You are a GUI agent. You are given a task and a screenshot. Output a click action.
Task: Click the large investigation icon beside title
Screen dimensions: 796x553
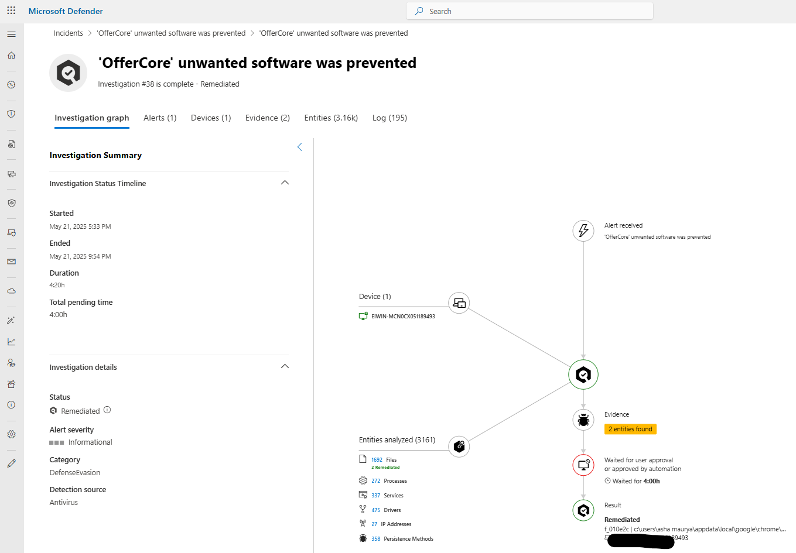point(68,73)
